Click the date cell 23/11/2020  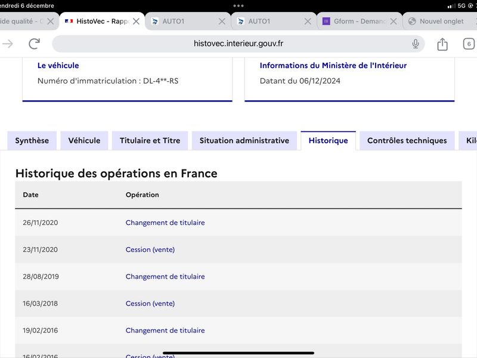click(40, 249)
